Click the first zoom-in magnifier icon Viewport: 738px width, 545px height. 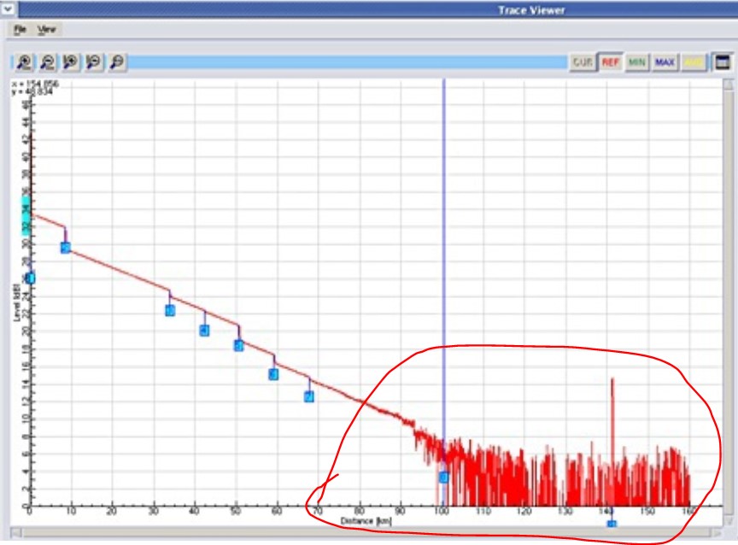click(24, 62)
